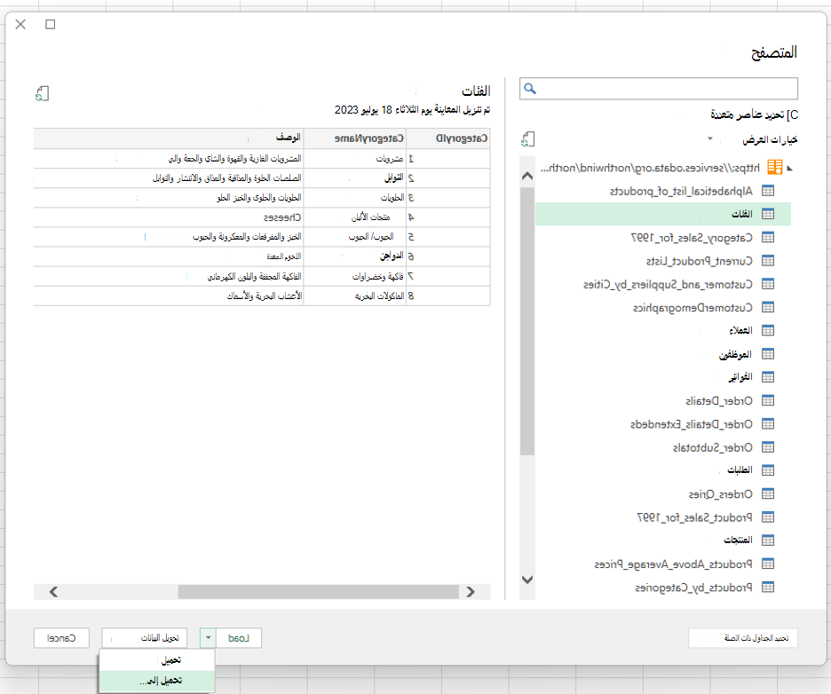Click table icon next to Category_Sales_for_1997
The image size is (831, 694).
768,237
